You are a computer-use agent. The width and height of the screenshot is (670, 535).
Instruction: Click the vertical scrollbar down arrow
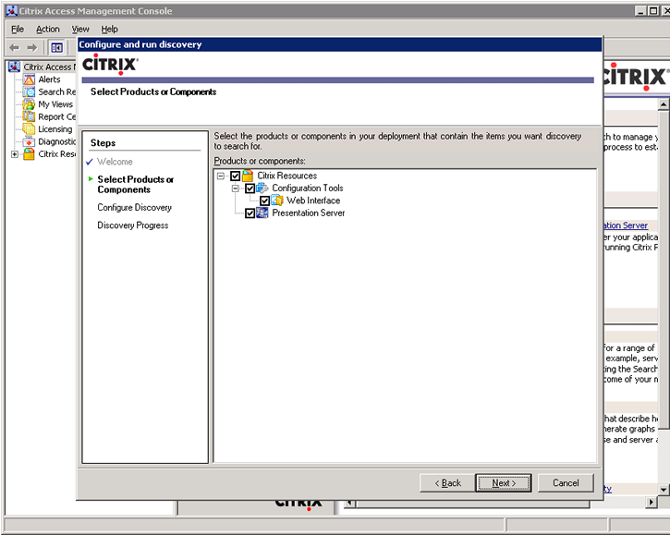click(664, 490)
